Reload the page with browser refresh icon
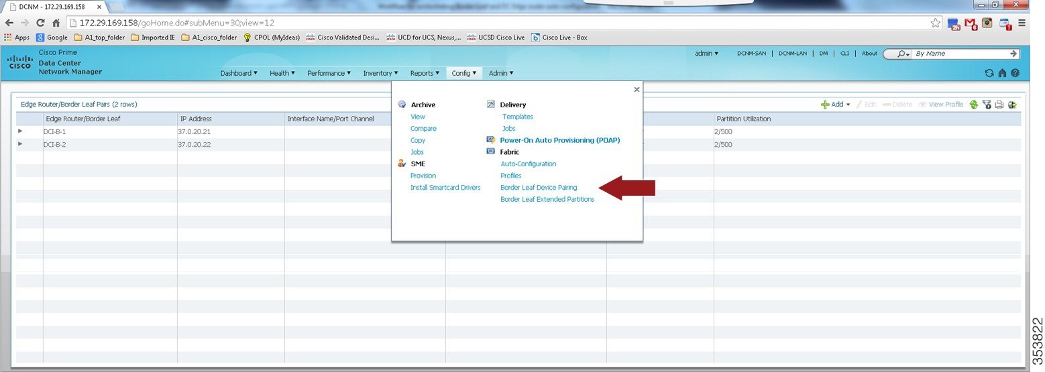This screenshot has width=1045, height=372. pos(41,23)
